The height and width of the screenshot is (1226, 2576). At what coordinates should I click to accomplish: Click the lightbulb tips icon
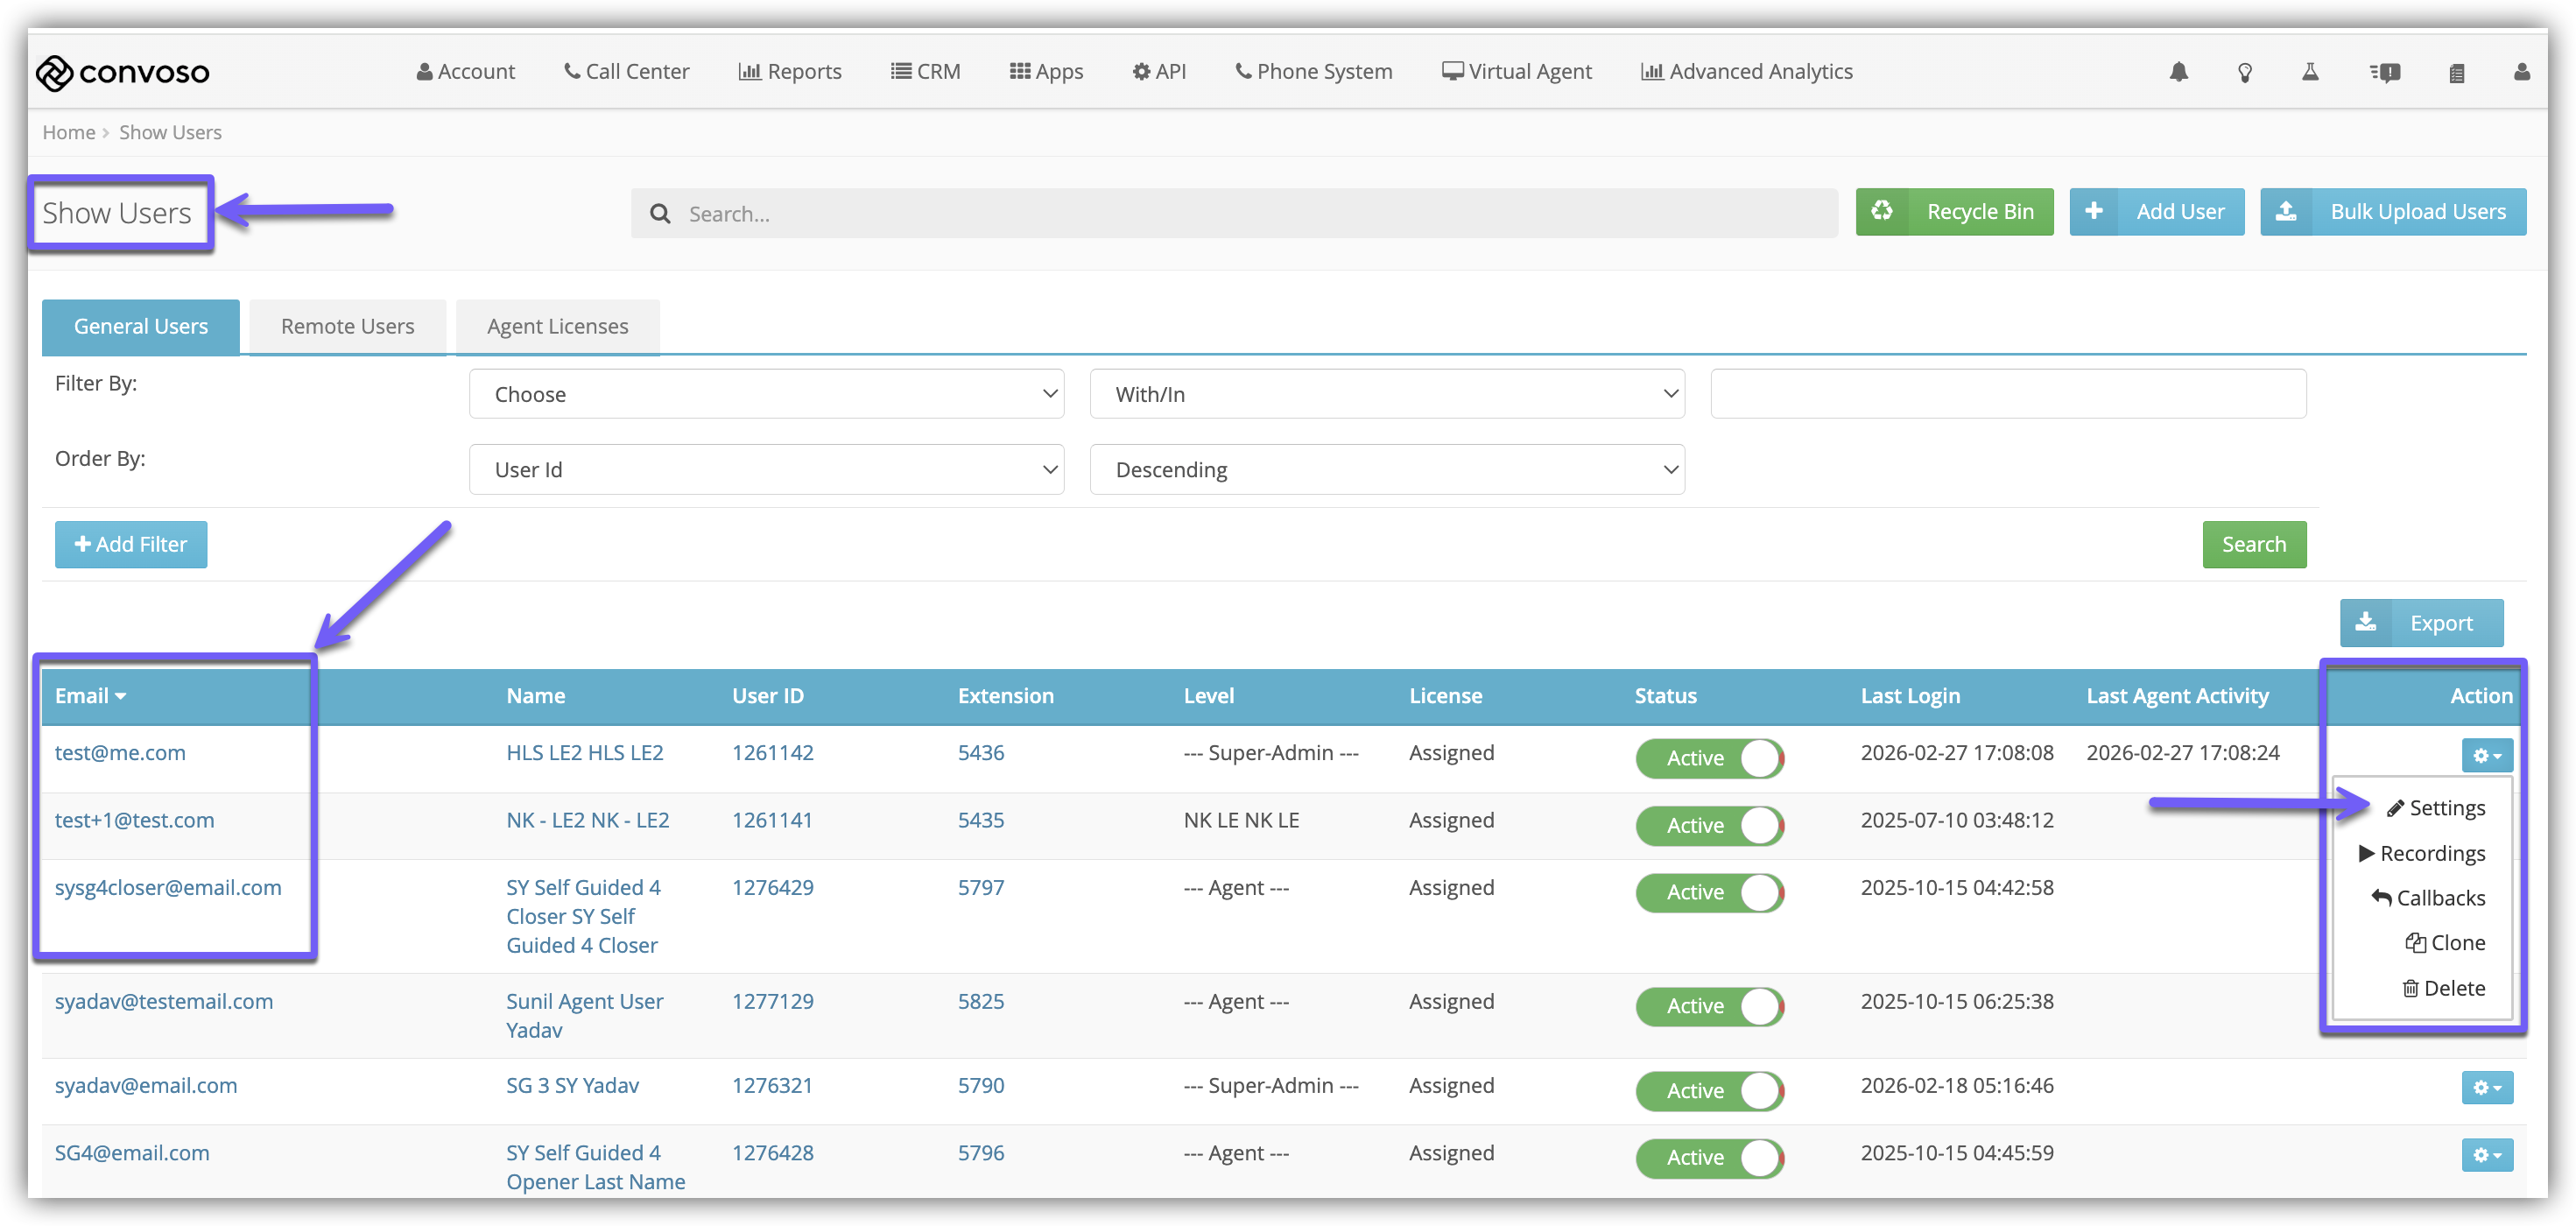(2244, 72)
